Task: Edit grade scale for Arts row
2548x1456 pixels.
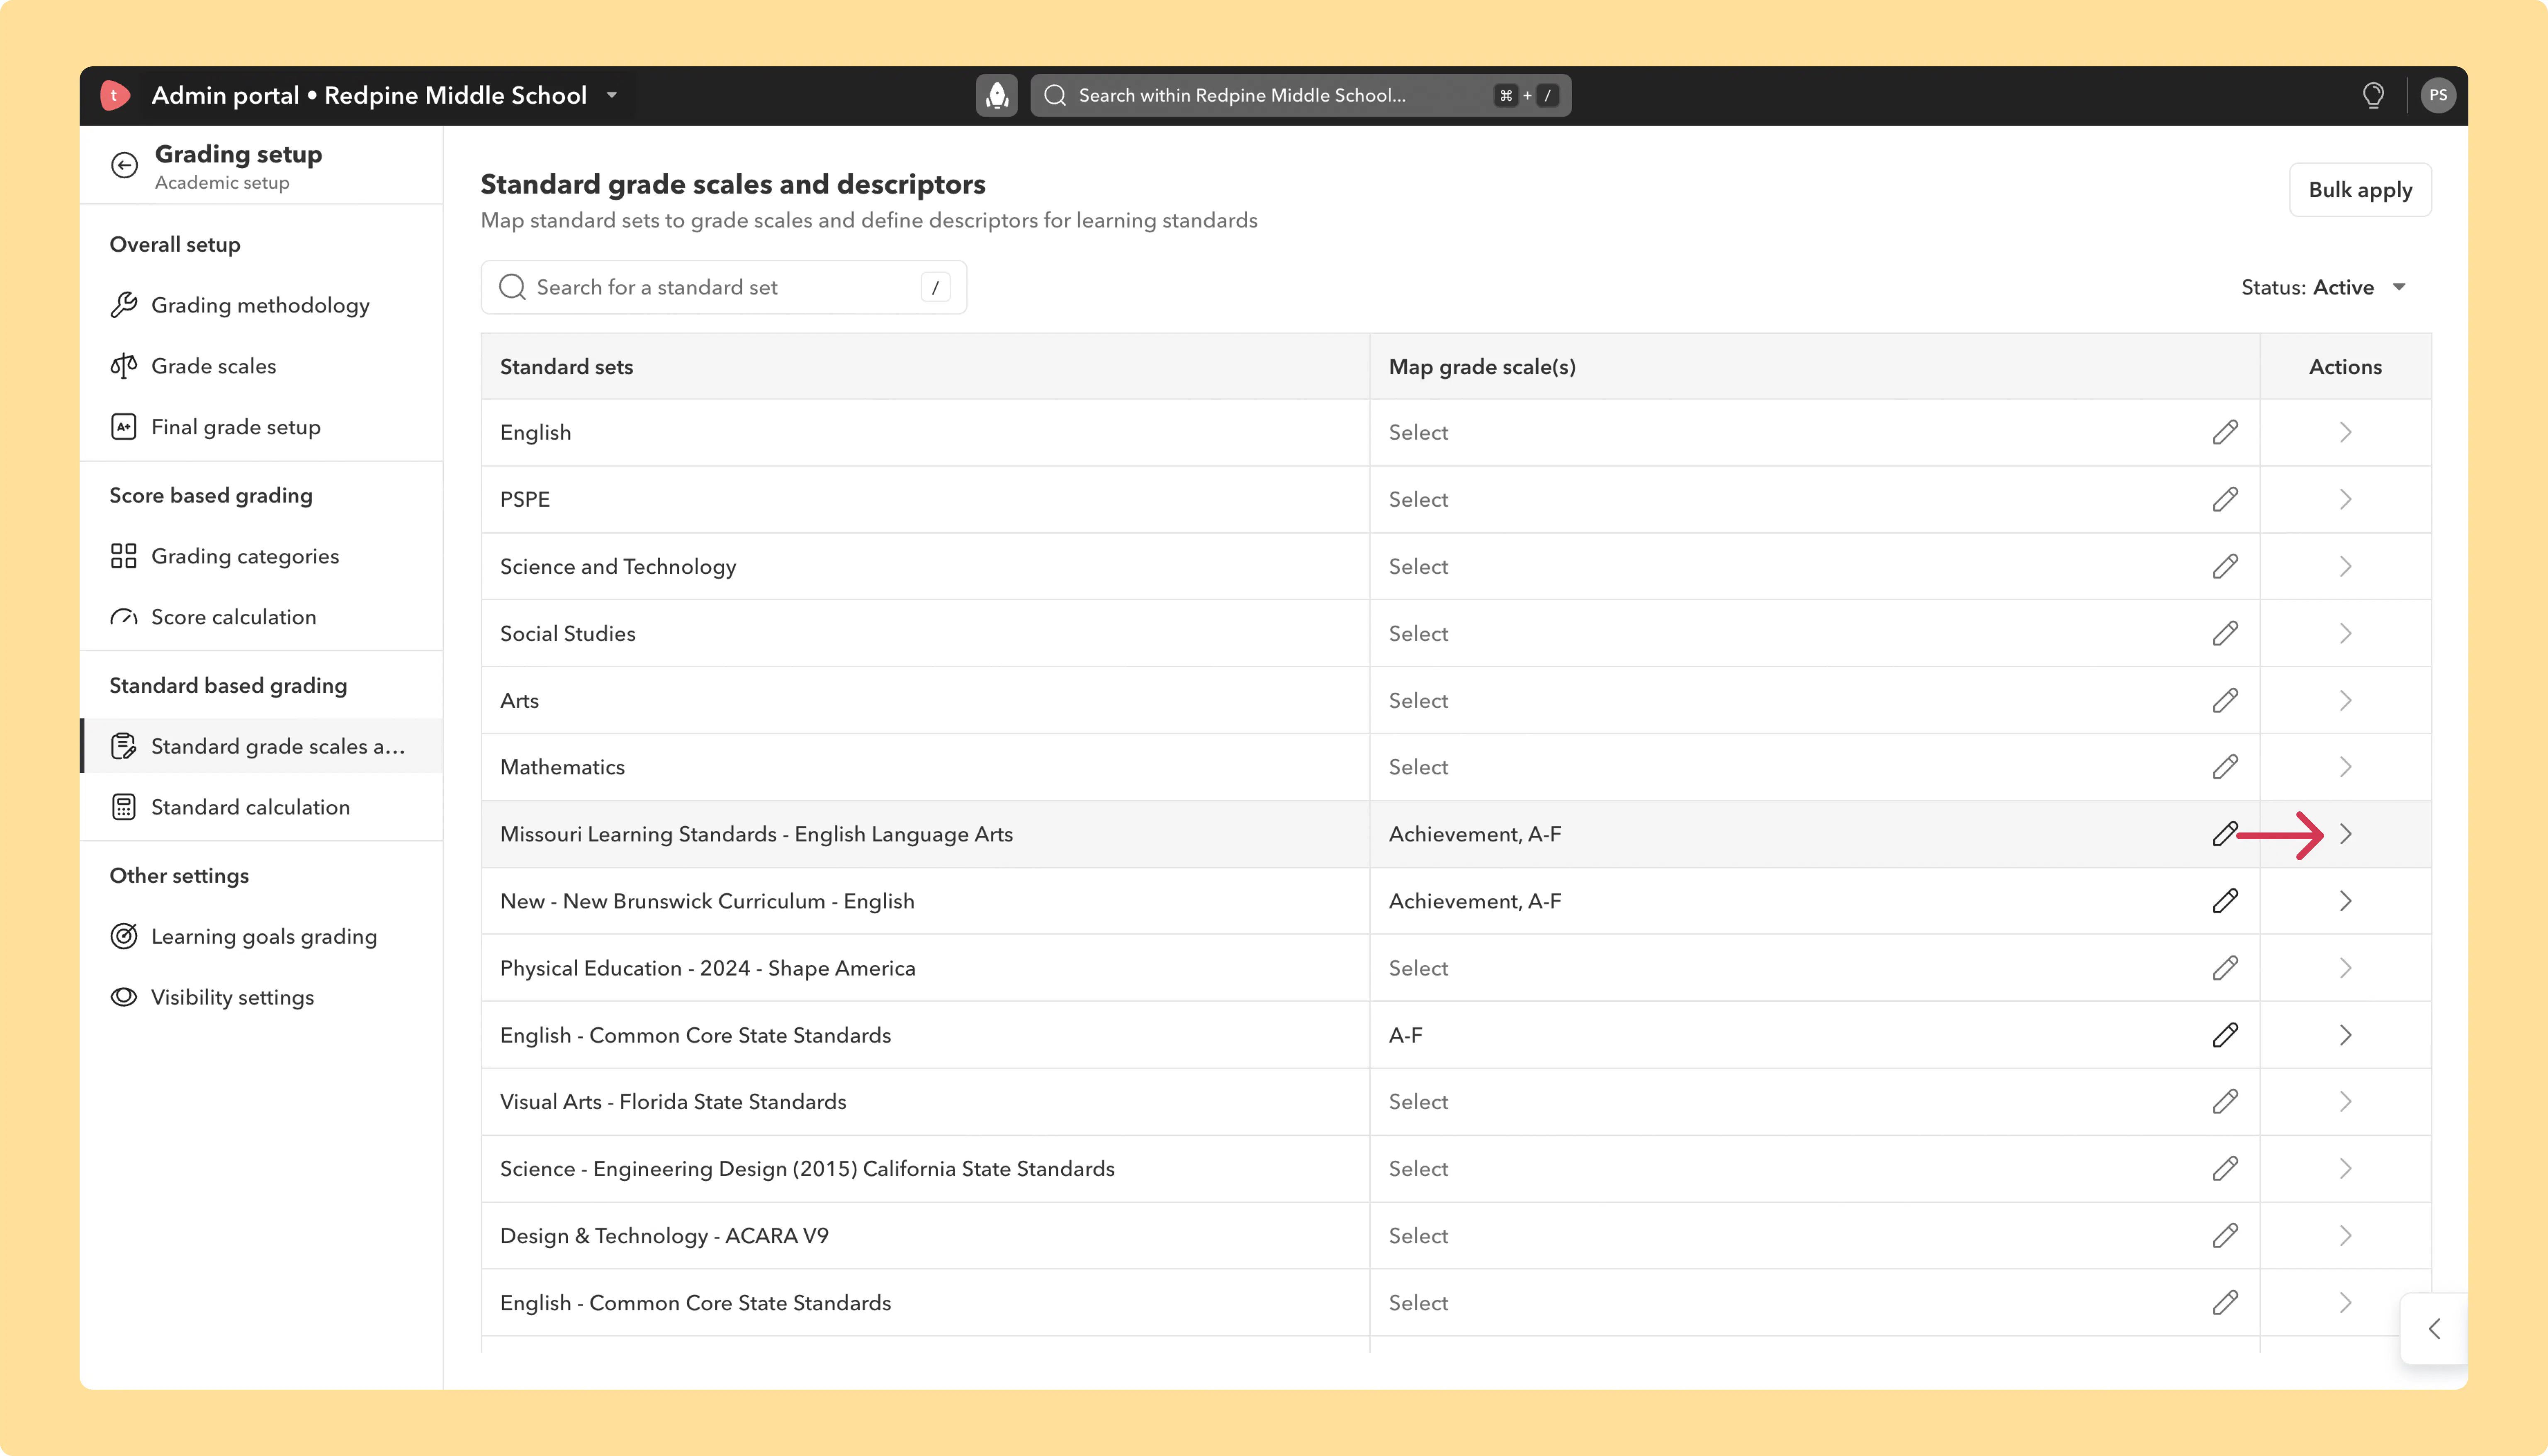Action: [x=2225, y=700]
